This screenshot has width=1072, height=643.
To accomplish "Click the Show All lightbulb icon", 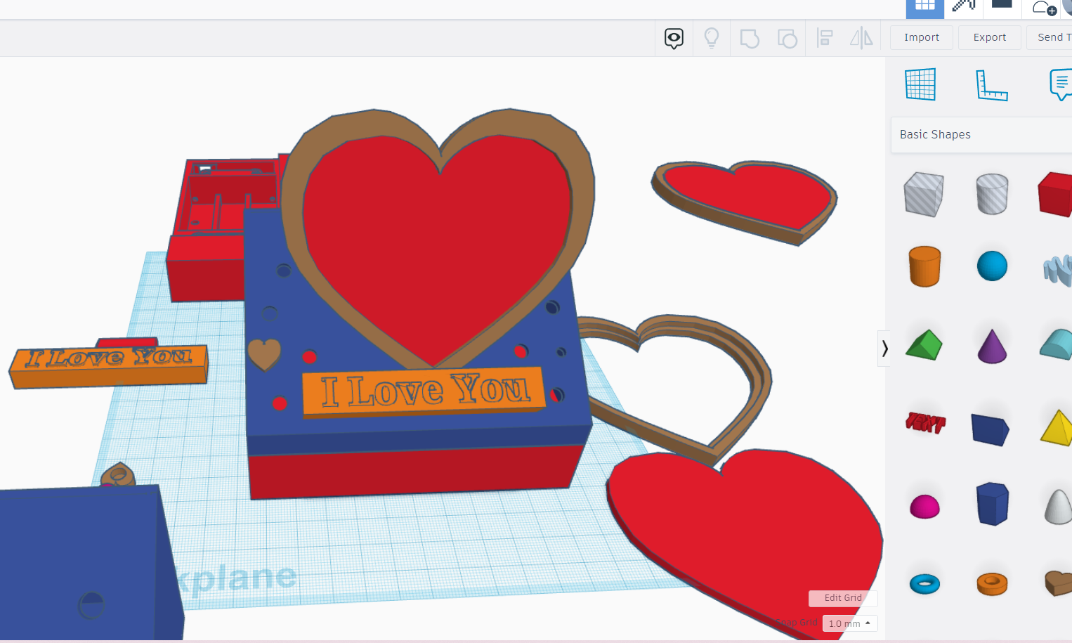I will [712, 38].
